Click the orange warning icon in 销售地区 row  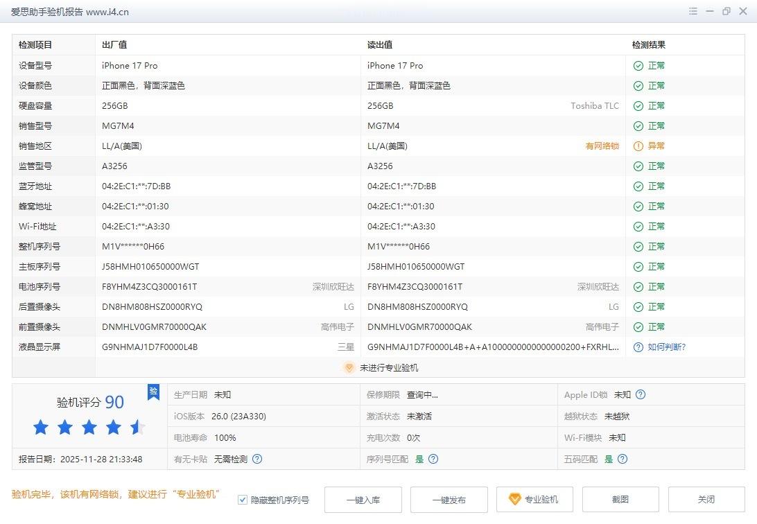[x=638, y=146]
